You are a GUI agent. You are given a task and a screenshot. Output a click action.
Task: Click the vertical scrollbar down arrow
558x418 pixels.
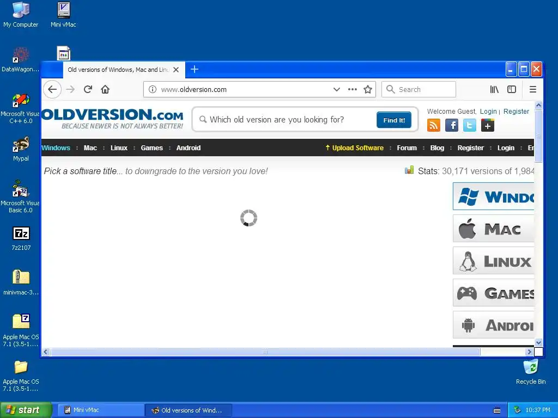pos(538,343)
